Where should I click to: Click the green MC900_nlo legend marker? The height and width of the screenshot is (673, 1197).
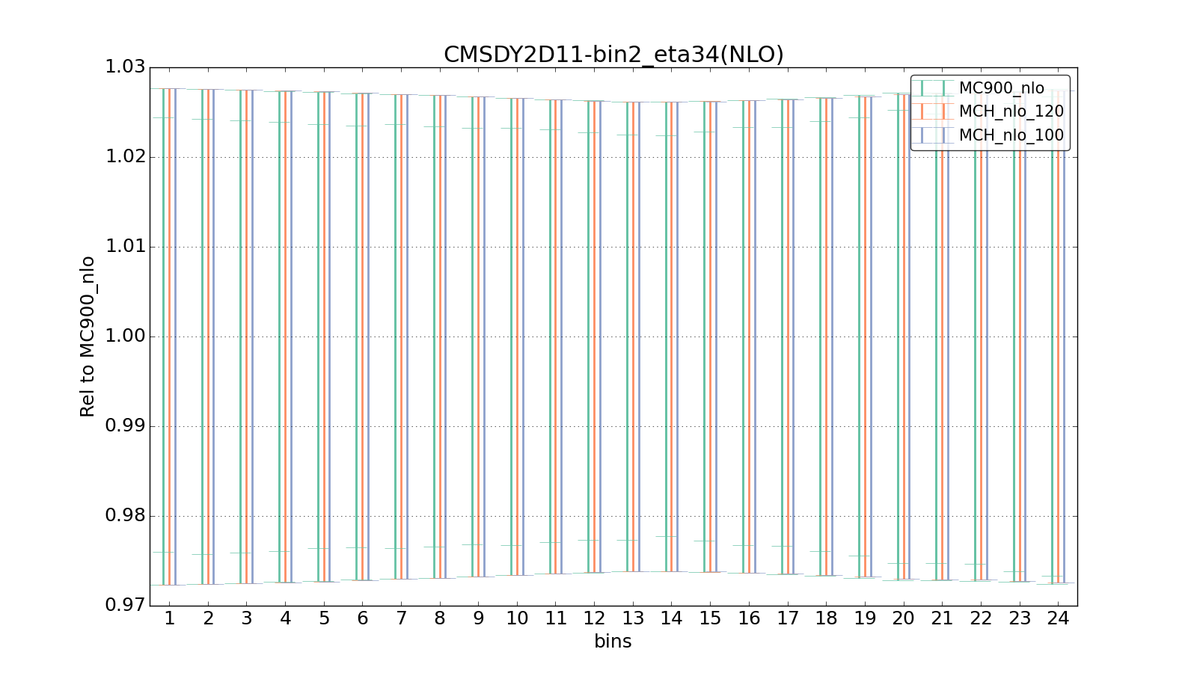click(x=932, y=88)
